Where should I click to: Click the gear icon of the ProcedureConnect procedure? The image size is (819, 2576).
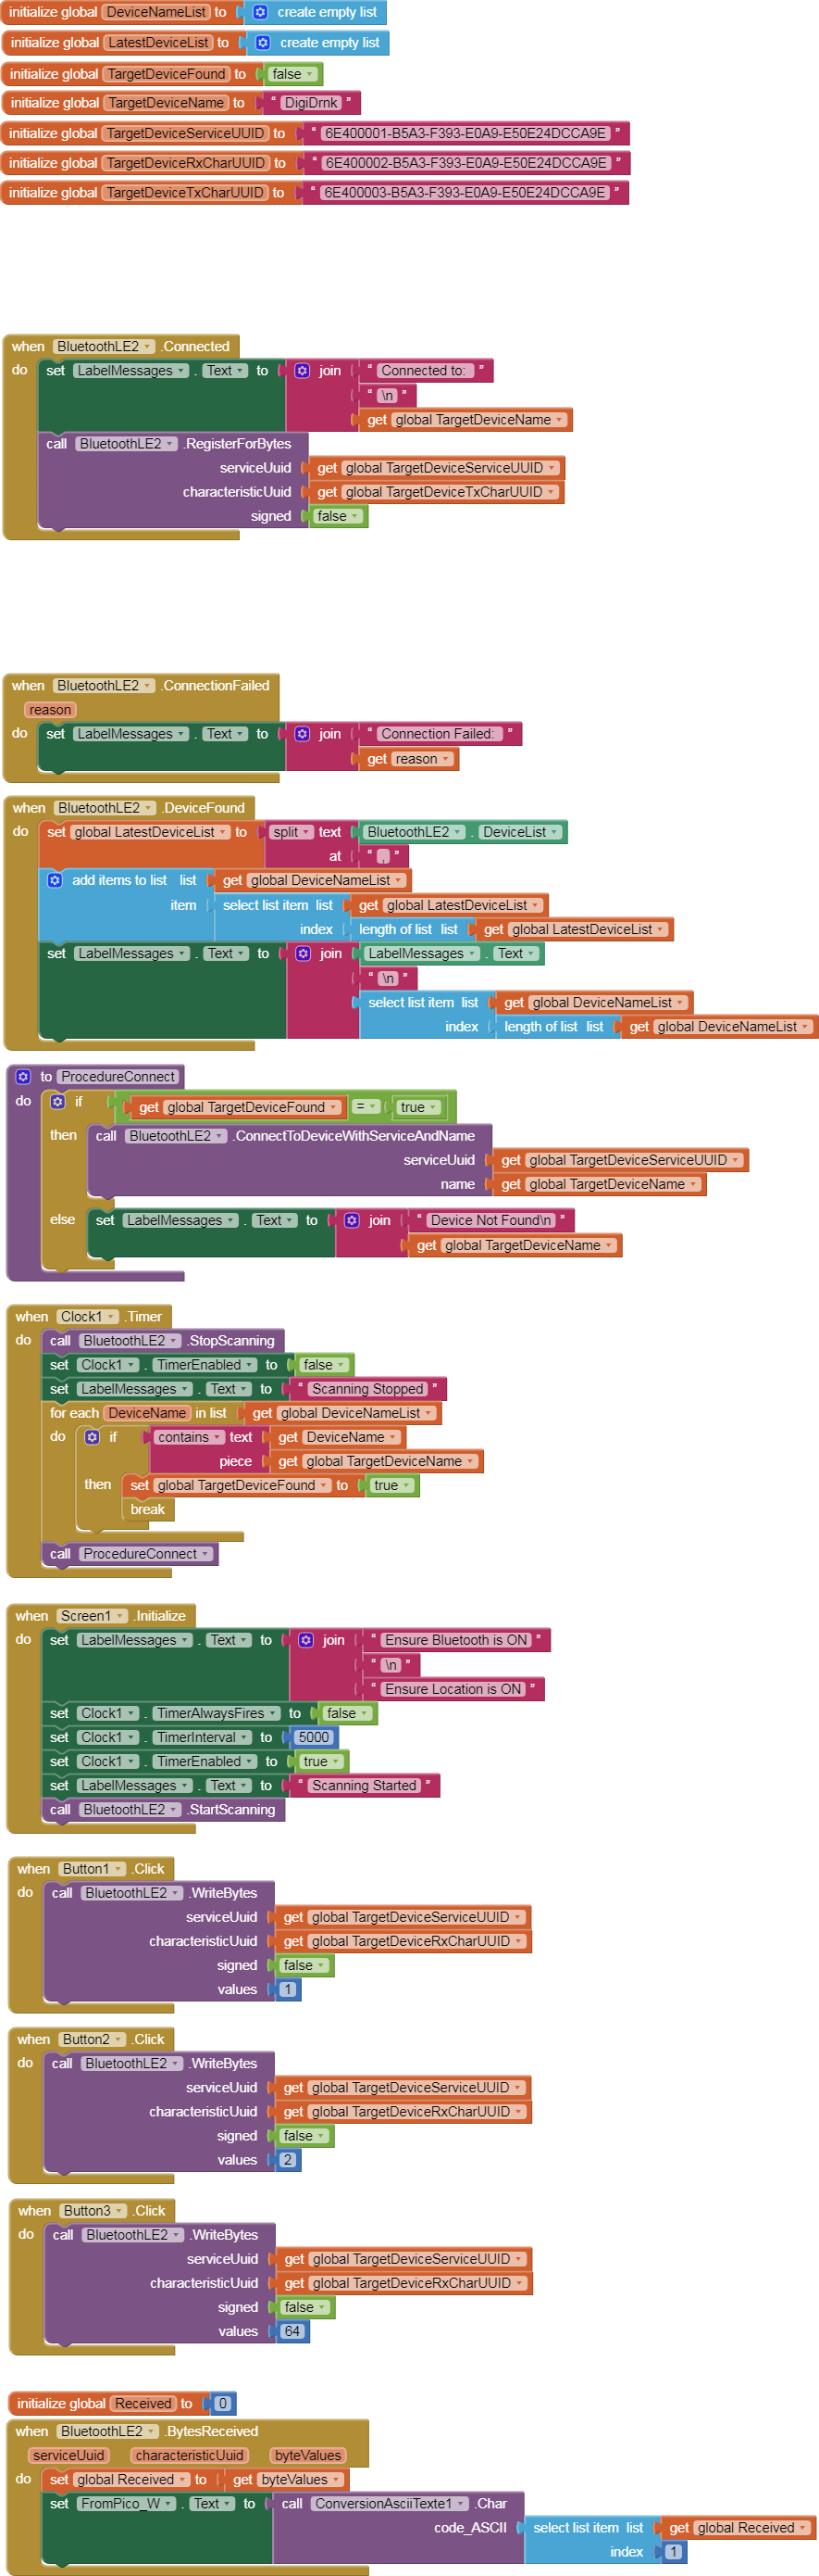pyautogui.click(x=23, y=1077)
